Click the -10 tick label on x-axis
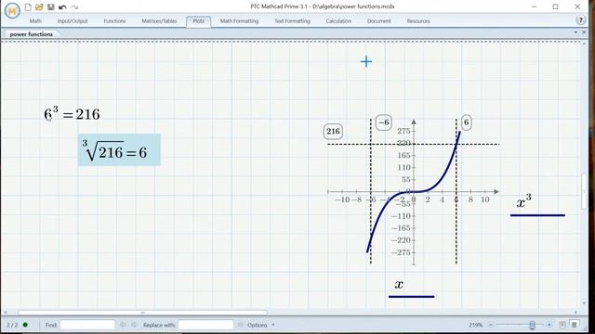The width and height of the screenshot is (595, 334). pyautogui.click(x=342, y=199)
